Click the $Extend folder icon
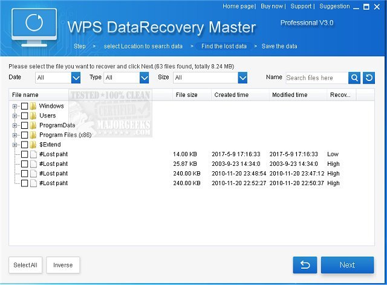The height and width of the screenshot is (285, 387). [33, 145]
